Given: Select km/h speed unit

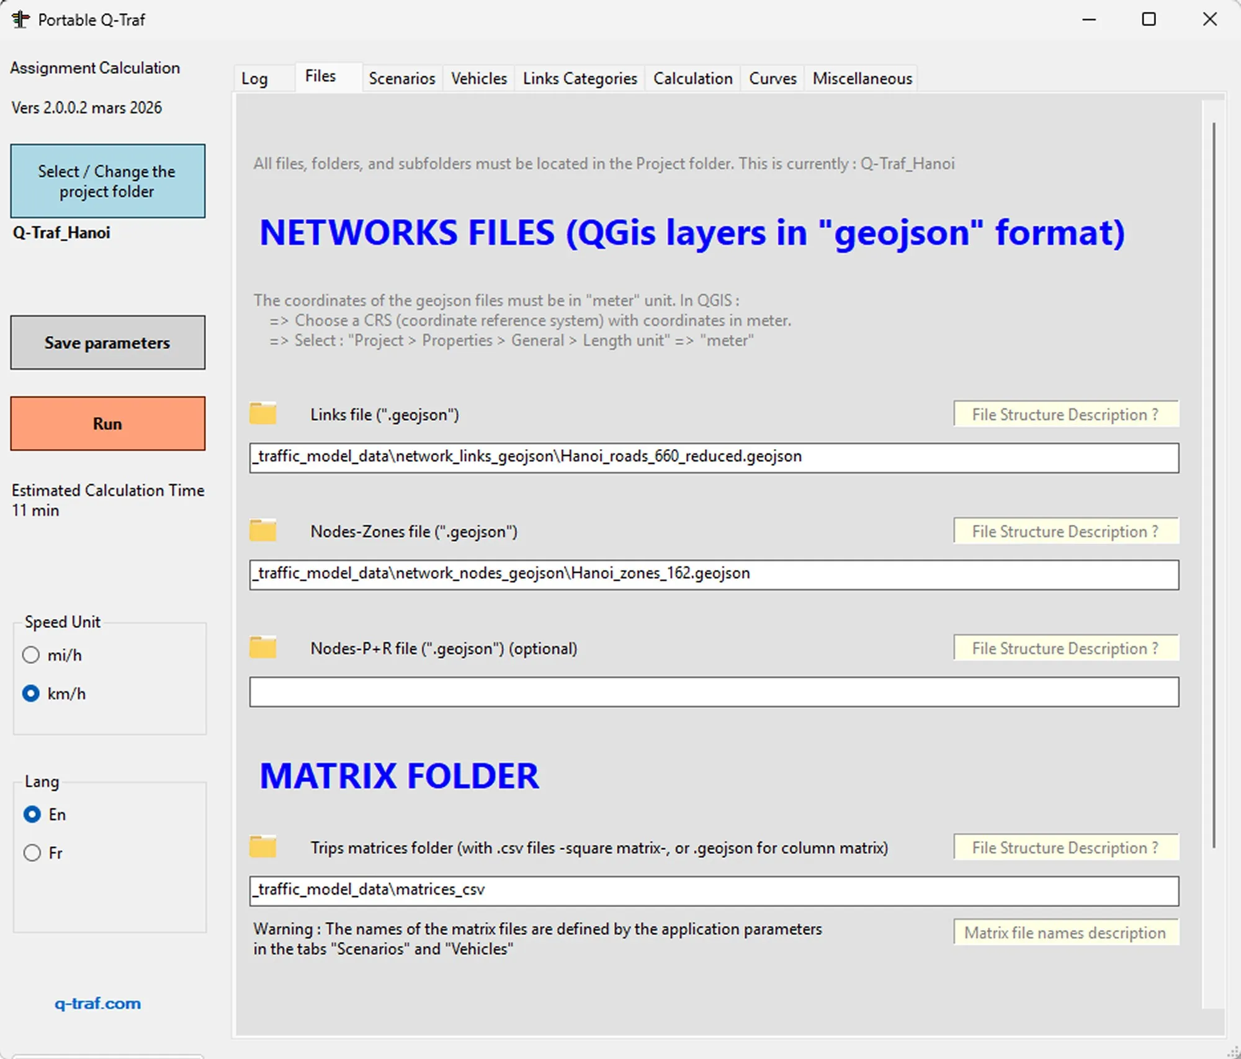Looking at the screenshot, I should click(31, 694).
